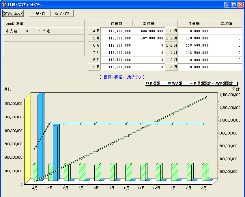
Task: Click the 6月 target amount cell
Action: point(117,46)
